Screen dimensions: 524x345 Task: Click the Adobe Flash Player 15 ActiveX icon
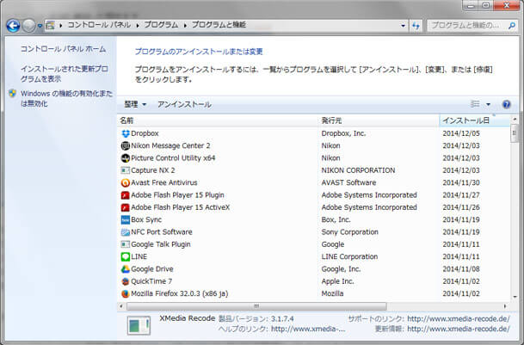coord(126,207)
